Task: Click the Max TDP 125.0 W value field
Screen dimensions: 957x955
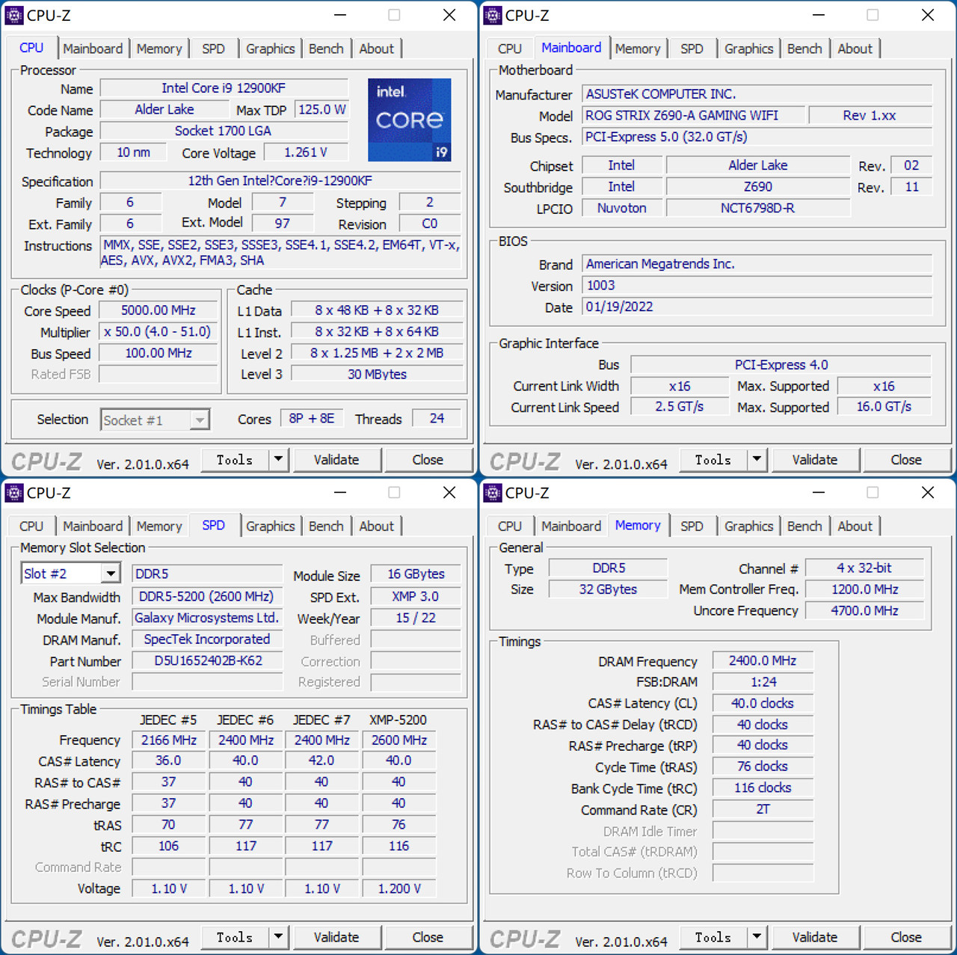Action: [321, 109]
